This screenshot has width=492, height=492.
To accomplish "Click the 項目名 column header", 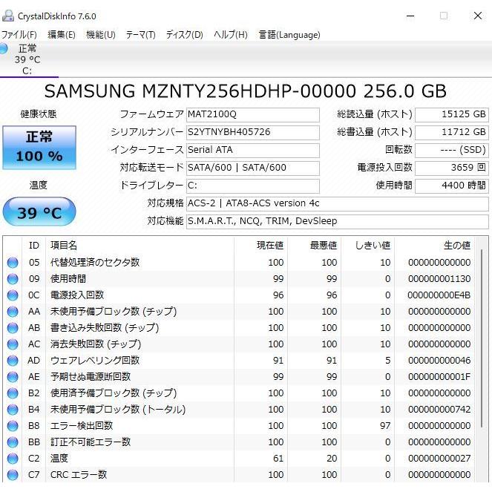I will (140, 246).
